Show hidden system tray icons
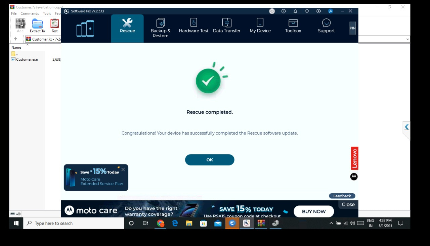This screenshot has width=430, height=246. (x=331, y=223)
